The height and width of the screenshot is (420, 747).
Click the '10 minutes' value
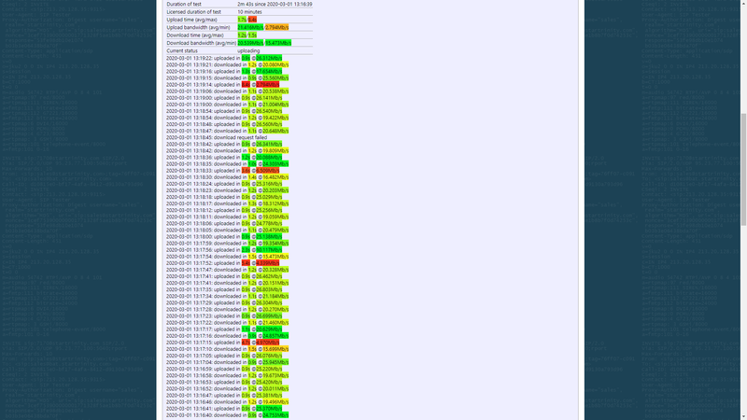(x=249, y=11)
